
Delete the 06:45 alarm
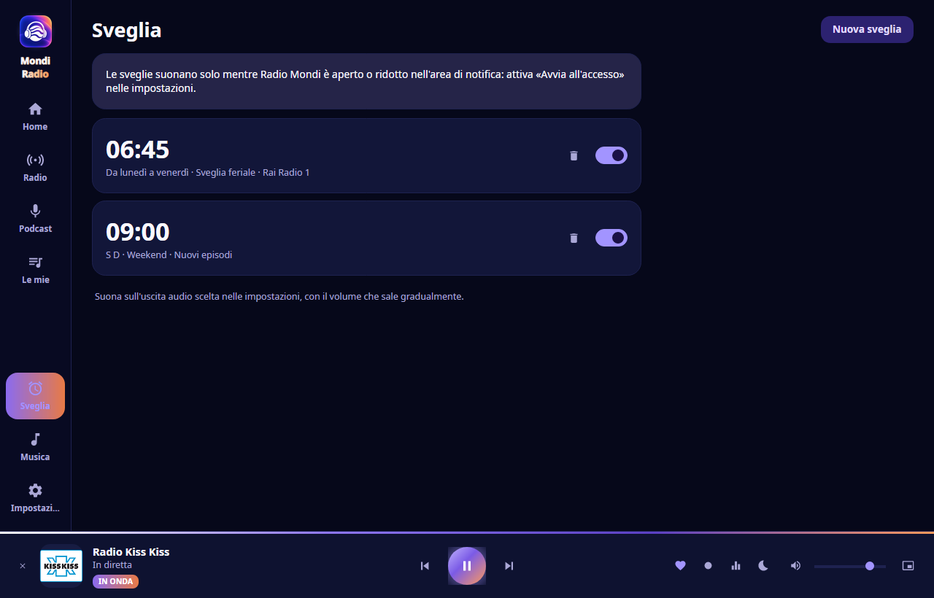[x=574, y=155]
